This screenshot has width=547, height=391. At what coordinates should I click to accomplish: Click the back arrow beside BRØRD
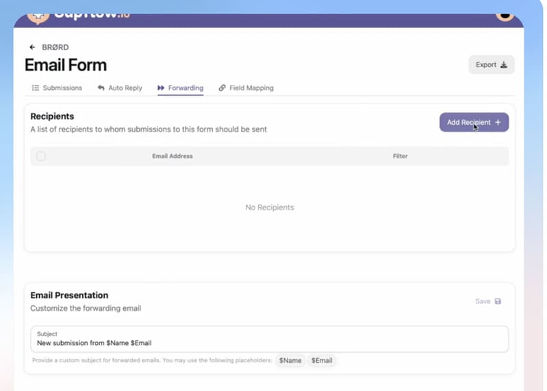point(32,47)
